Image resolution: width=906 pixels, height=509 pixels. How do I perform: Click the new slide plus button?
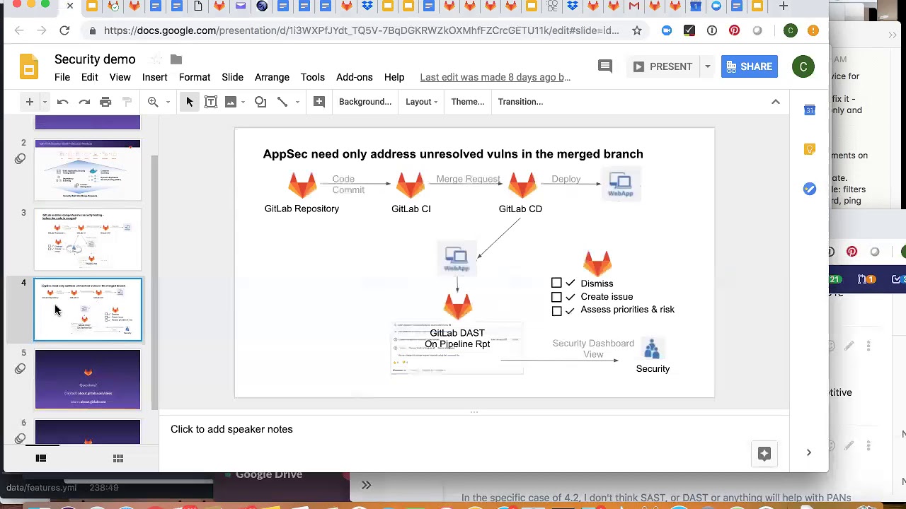[30, 102]
